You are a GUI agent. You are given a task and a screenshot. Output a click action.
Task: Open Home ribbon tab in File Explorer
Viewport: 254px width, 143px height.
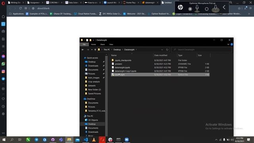(93, 44)
